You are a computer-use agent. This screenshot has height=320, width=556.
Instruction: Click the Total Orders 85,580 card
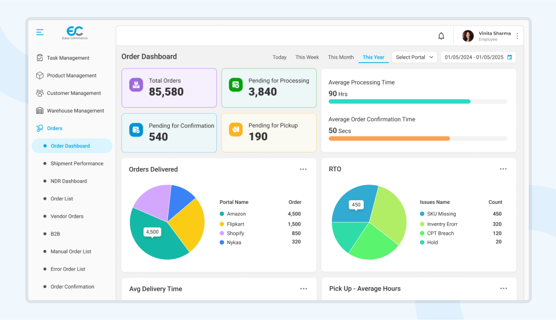click(169, 88)
